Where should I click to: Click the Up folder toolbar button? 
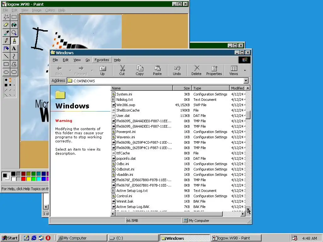(x=103, y=70)
